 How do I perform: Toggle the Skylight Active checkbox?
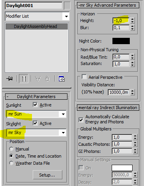tap(35, 123)
